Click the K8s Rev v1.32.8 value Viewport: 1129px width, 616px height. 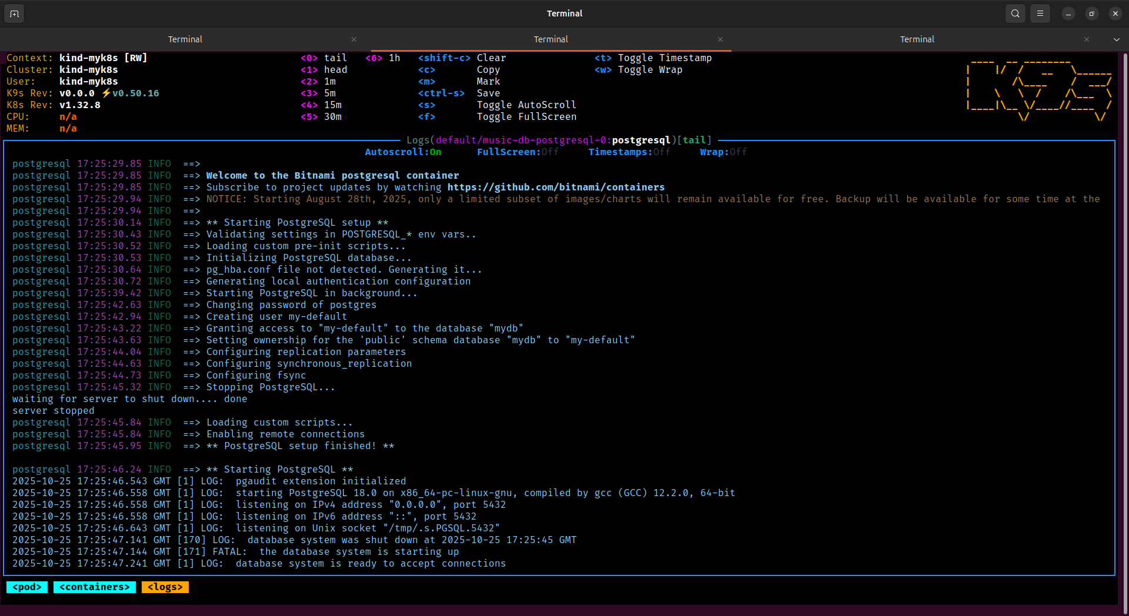(x=80, y=105)
